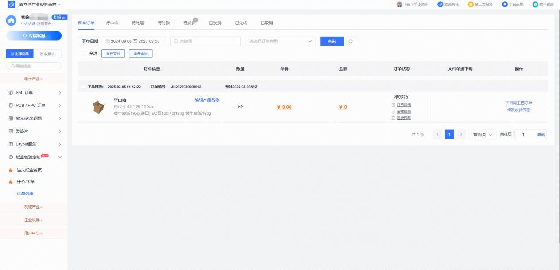
Task: Check the order row checkbox beside 下单日期
Action: pyautogui.click(x=83, y=87)
